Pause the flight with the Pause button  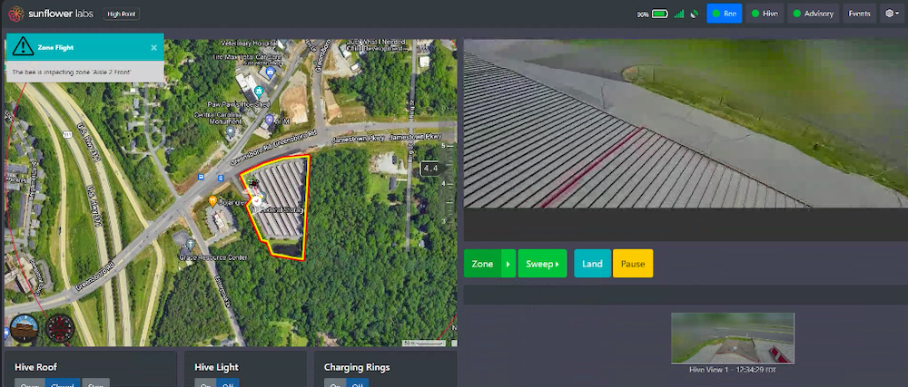coord(633,264)
